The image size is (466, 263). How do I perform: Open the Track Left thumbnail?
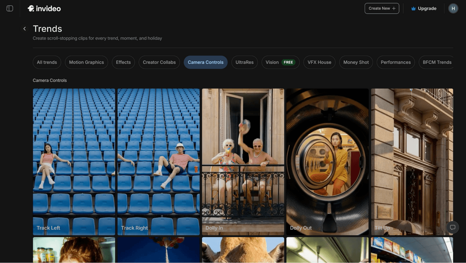tap(74, 162)
